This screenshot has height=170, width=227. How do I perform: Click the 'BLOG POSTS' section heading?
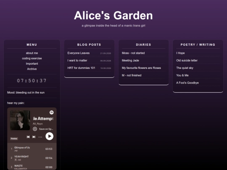coord(89,44)
